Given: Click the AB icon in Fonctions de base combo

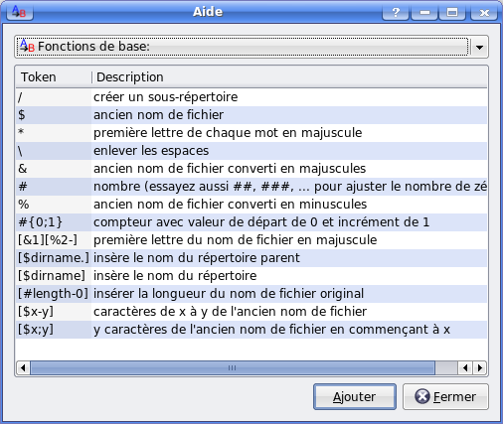Looking at the screenshot, I should coord(27,46).
